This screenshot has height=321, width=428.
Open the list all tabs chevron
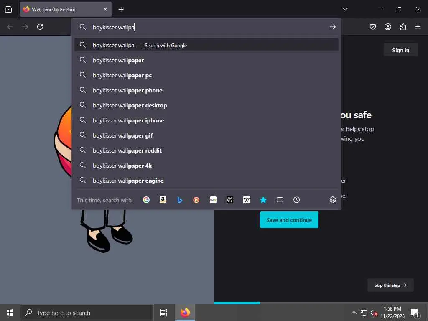[345, 9]
